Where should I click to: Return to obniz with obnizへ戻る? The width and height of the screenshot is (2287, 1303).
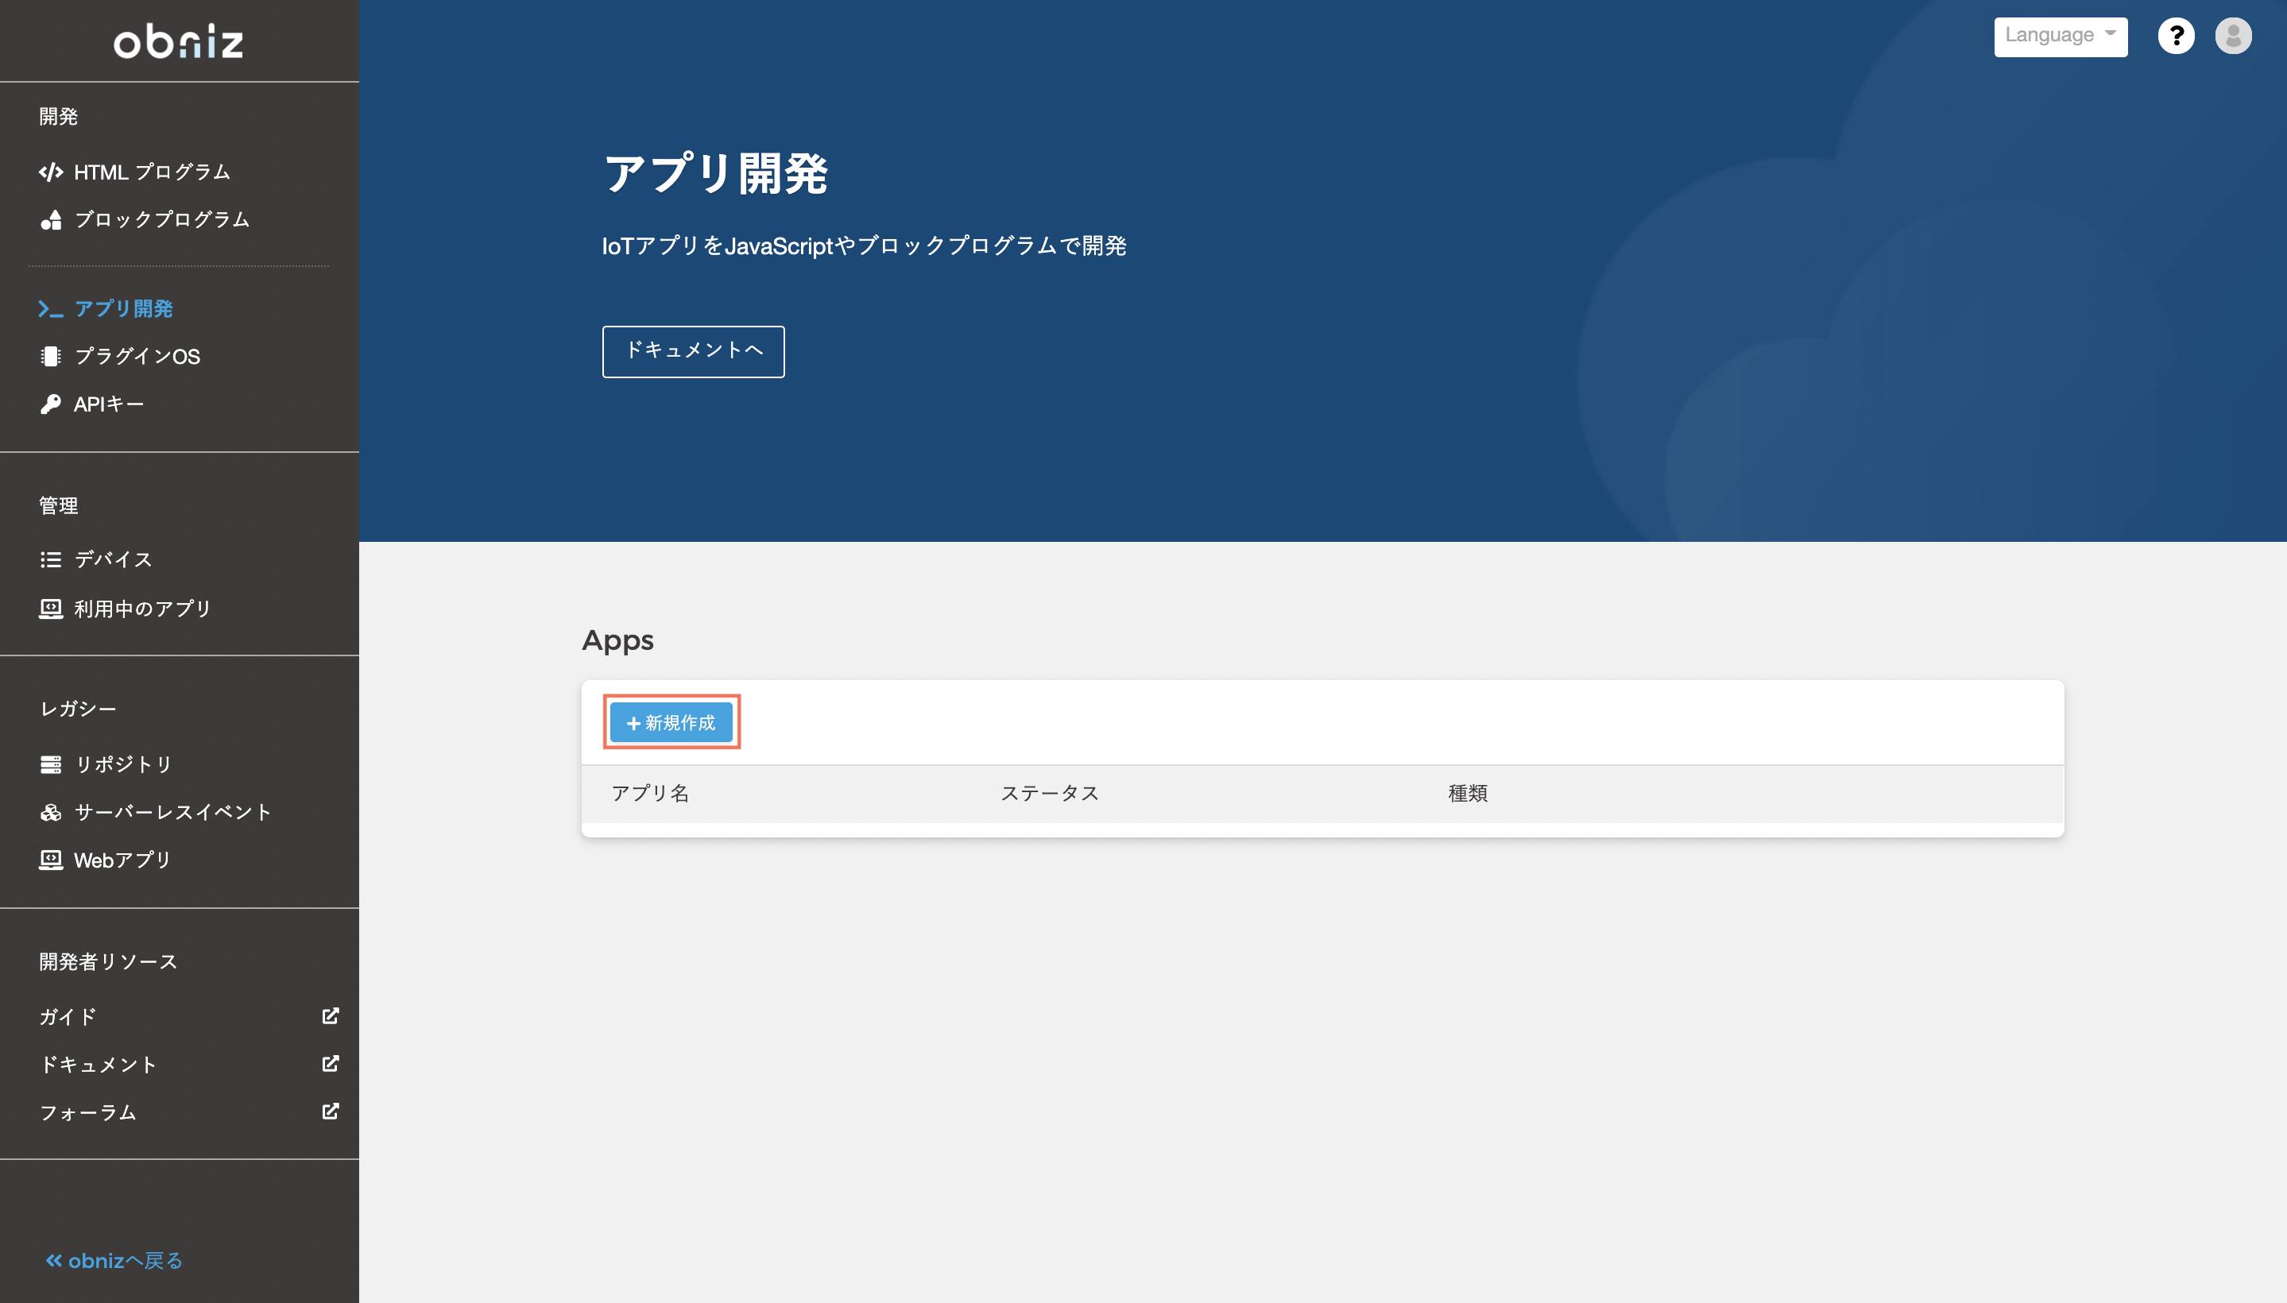pos(113,1260)
